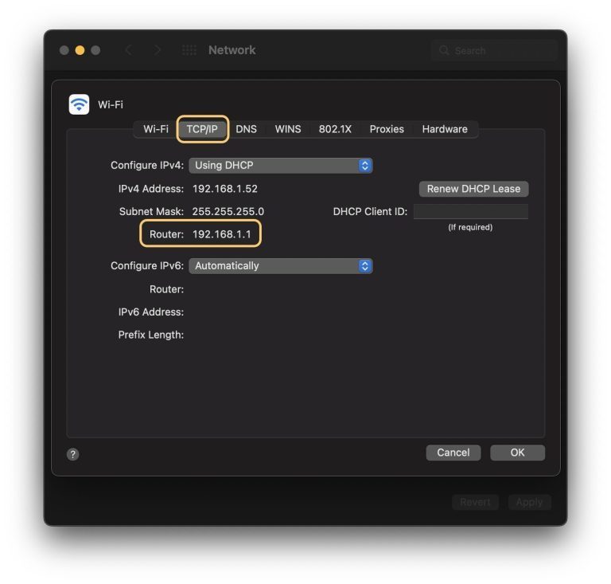Viewport: 611px width, 584px height.
Task: Click the Cancel button
Action: coord(453,453)
